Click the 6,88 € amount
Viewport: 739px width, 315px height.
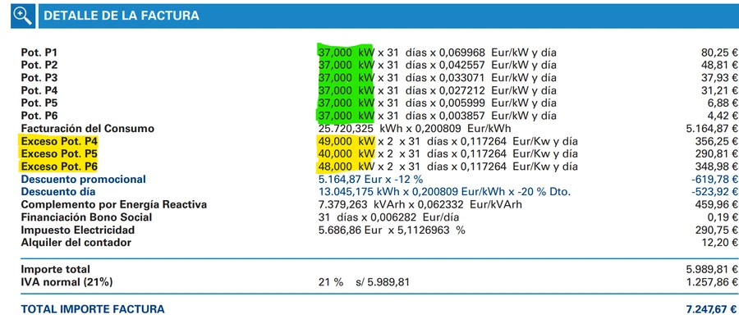(x=723, y=103)
